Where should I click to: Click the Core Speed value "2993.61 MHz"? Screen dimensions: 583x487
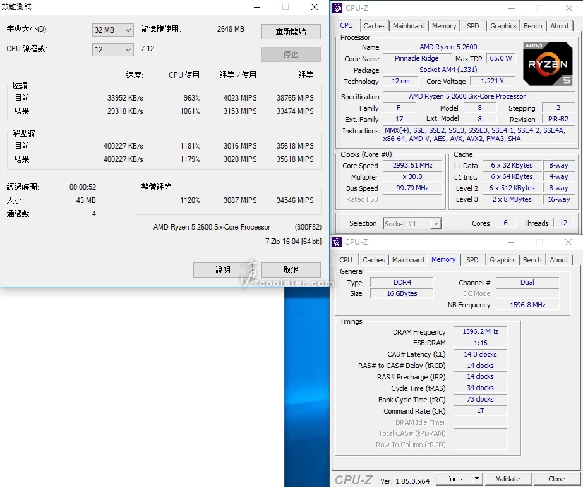click(x=412, y=165)
